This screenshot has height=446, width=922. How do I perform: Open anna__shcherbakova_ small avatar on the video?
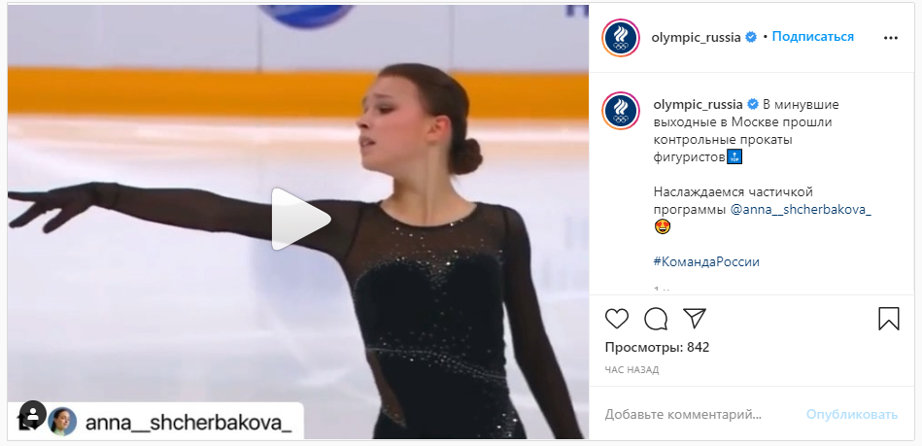[62, 422]
